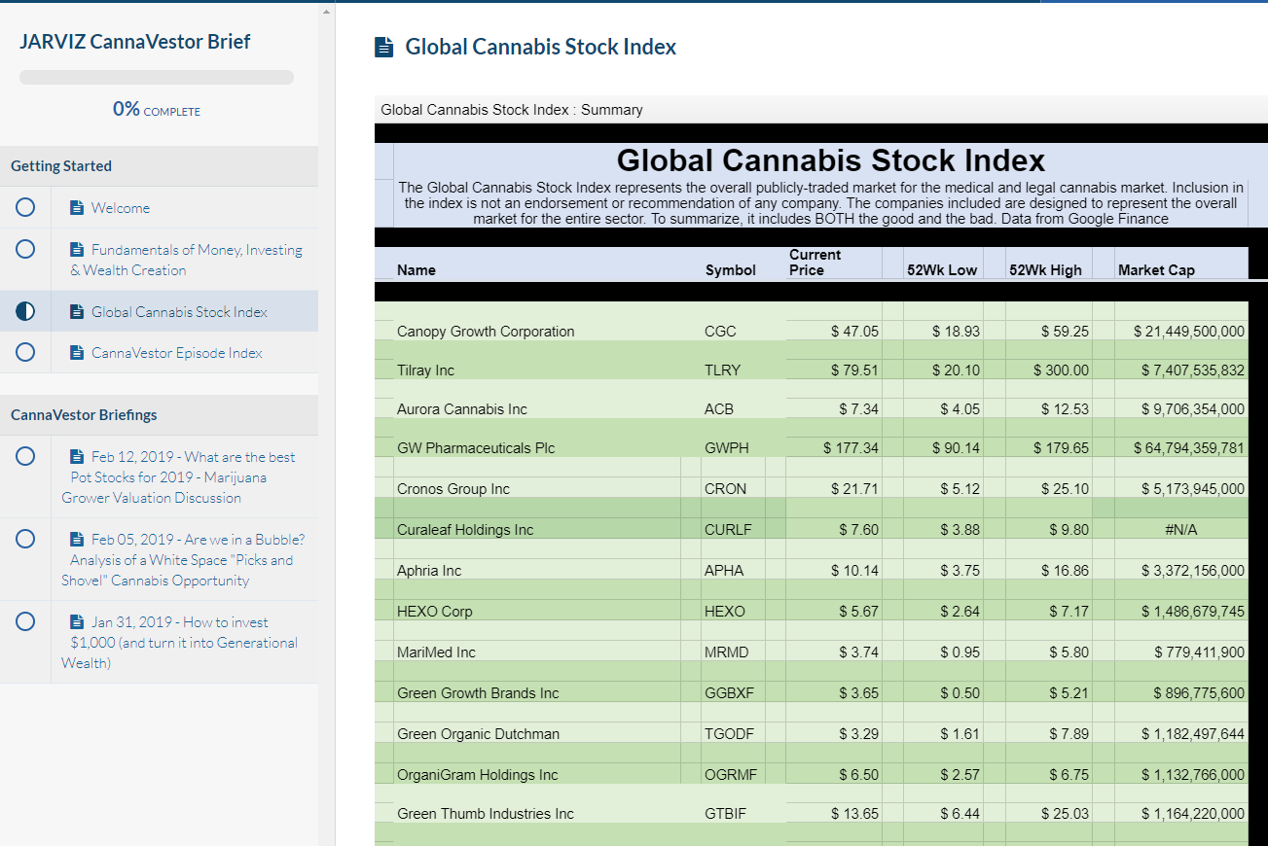Click the Market Cap column header
Screen dimensions: 1268x846
pos(1156,270)
